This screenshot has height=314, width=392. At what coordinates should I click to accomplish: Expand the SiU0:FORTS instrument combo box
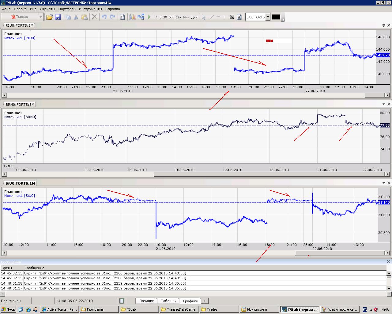(268, 17)
